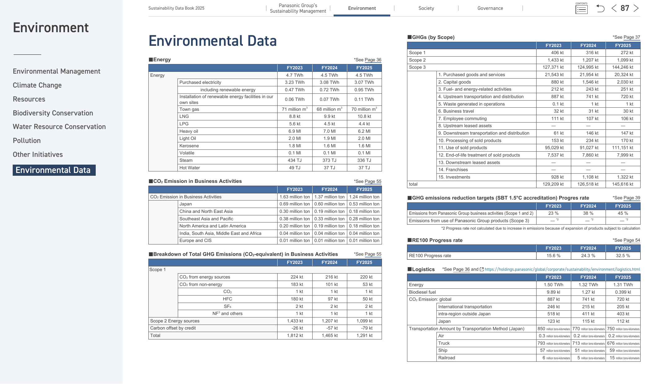Select Pollution in sidebar
This screenshot has height=384, width=666.
[27, 141]
